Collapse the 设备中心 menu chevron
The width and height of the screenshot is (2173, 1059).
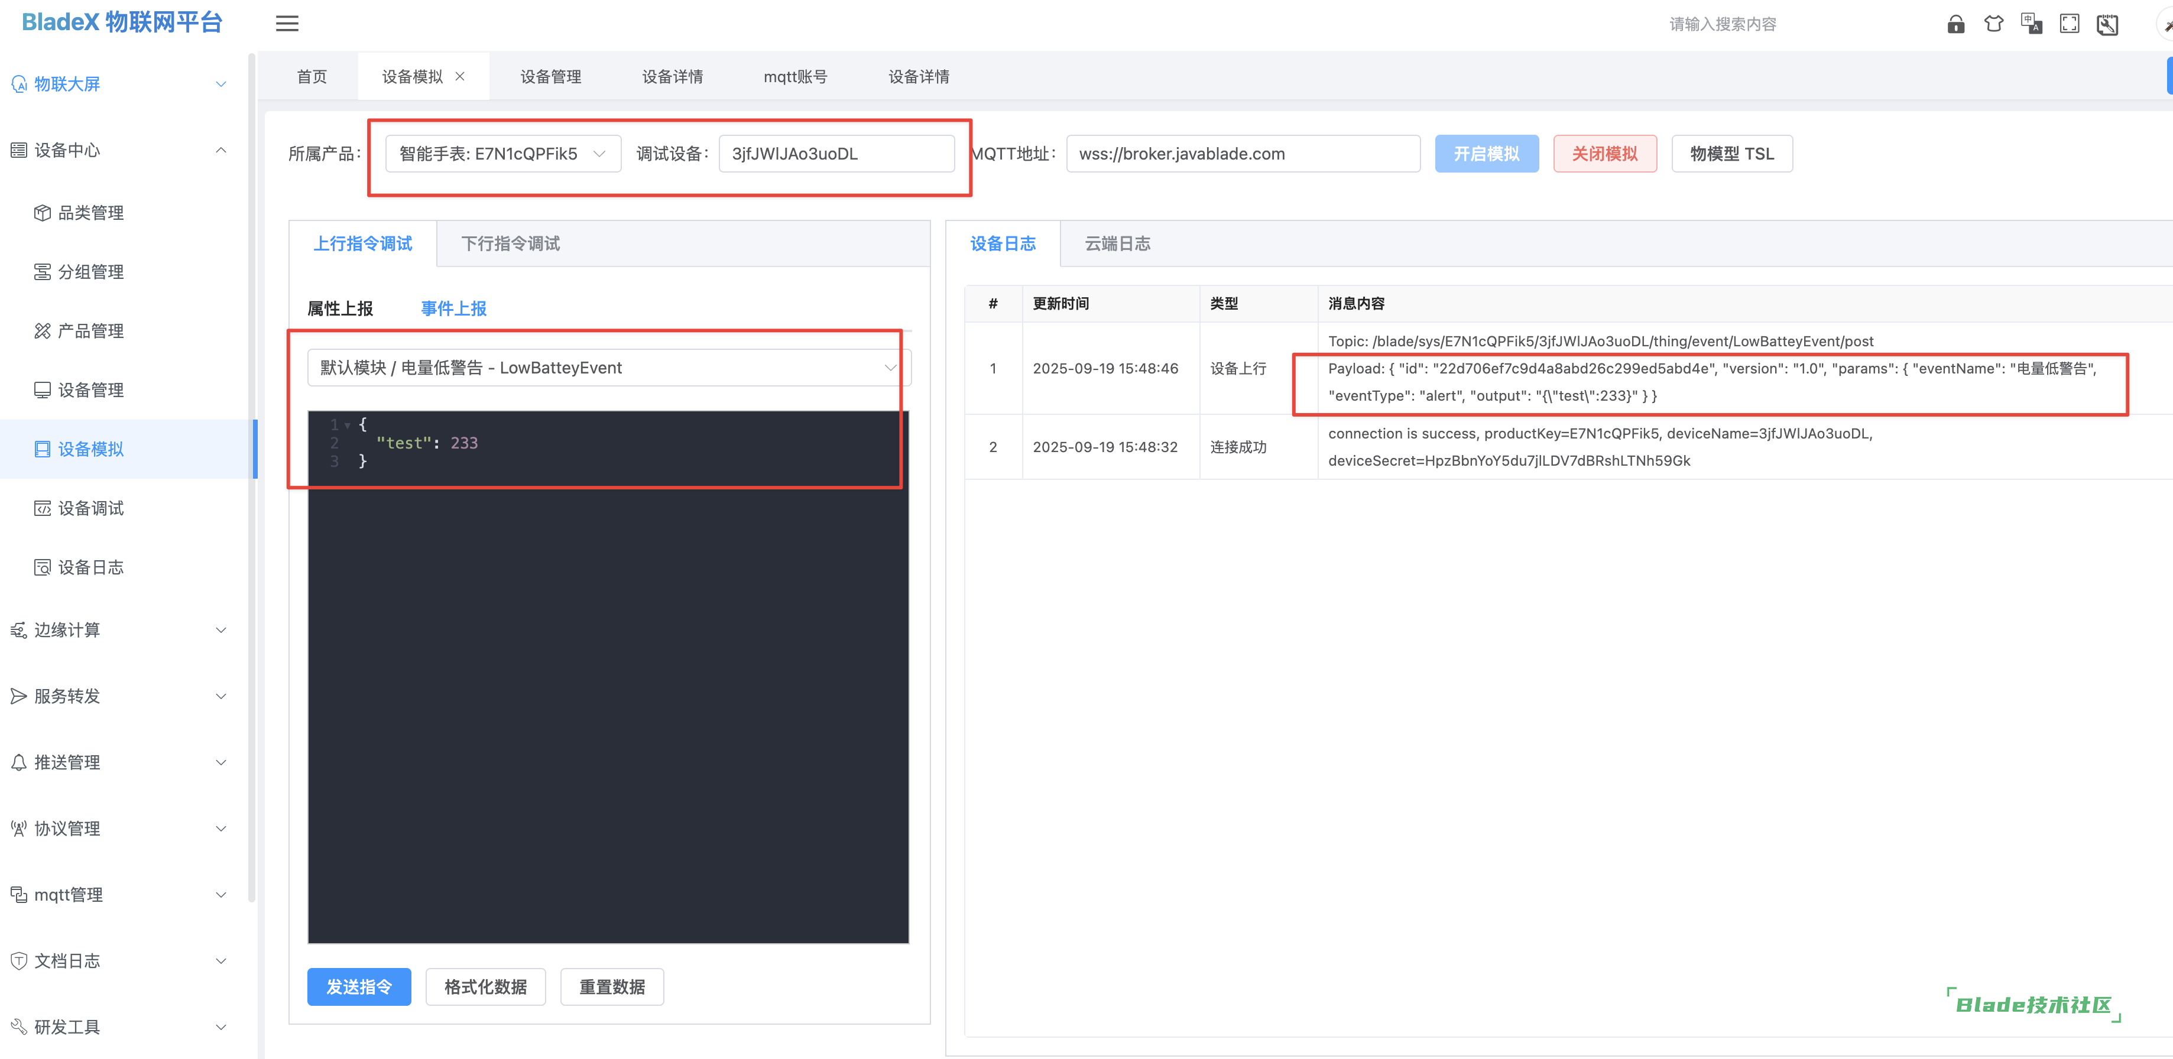(x=221, y=150)
